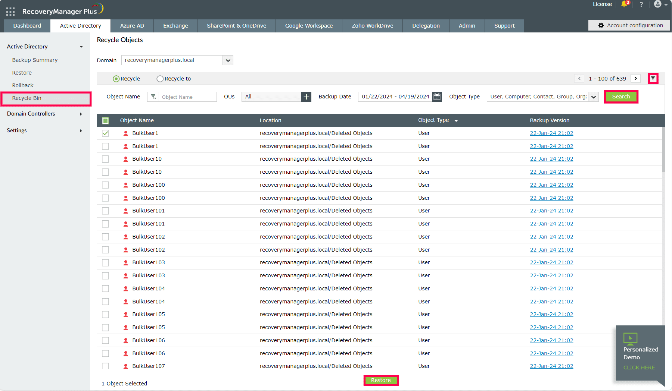The image size is (672, 391).
Task: Check the first BulkUser106 row checkbox
Action: point(106,340)
